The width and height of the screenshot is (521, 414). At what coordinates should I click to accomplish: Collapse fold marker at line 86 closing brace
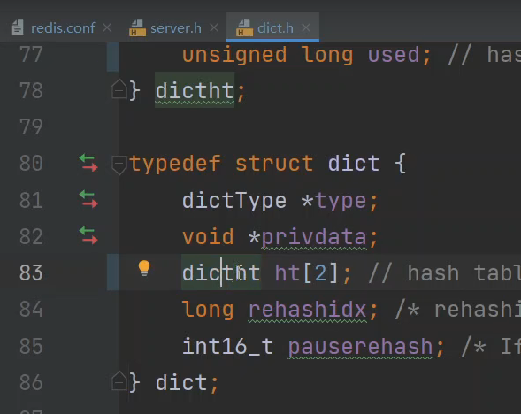click(119, 380)
